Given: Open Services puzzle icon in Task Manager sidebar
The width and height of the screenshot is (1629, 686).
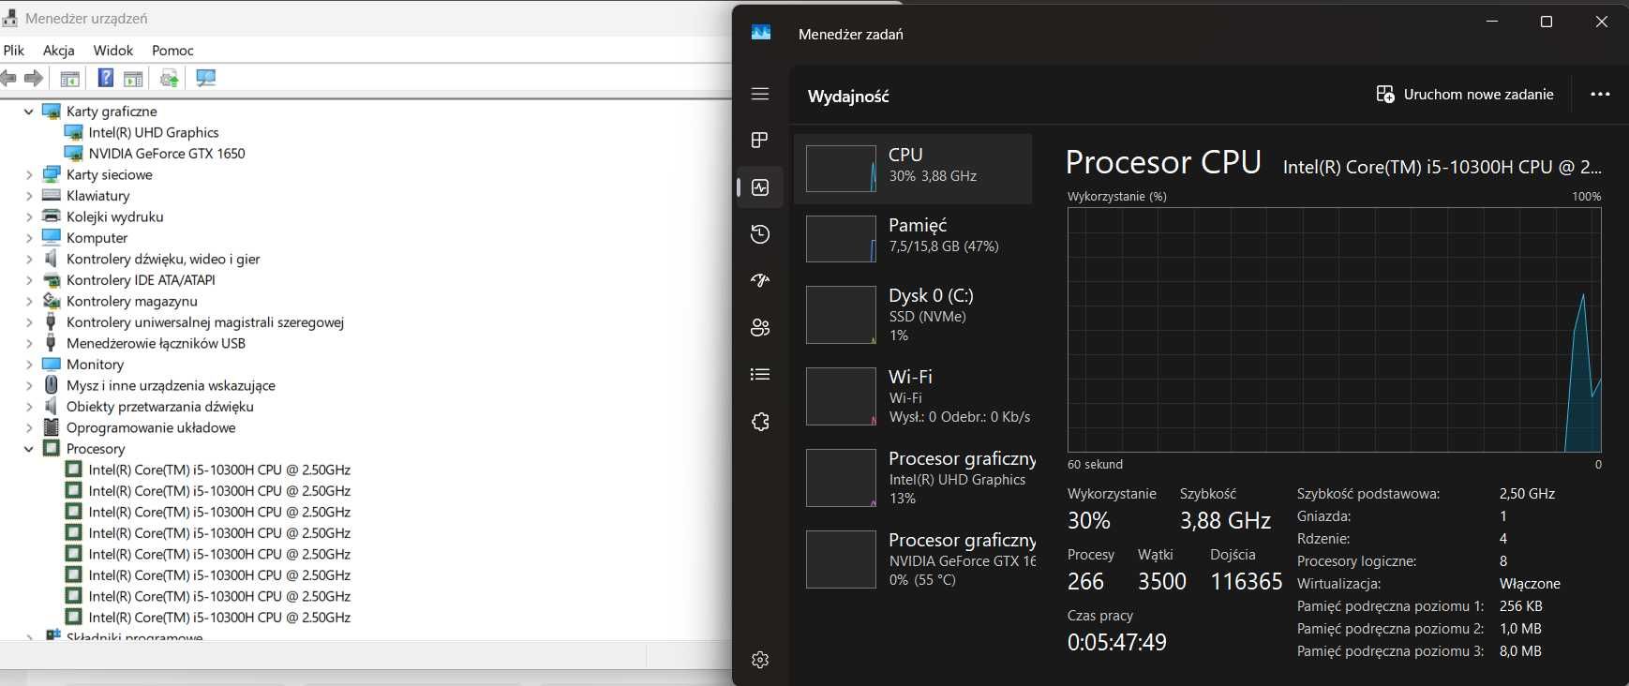Looking at the screenshot, I should pyautogui.click(x=760, y=422).
